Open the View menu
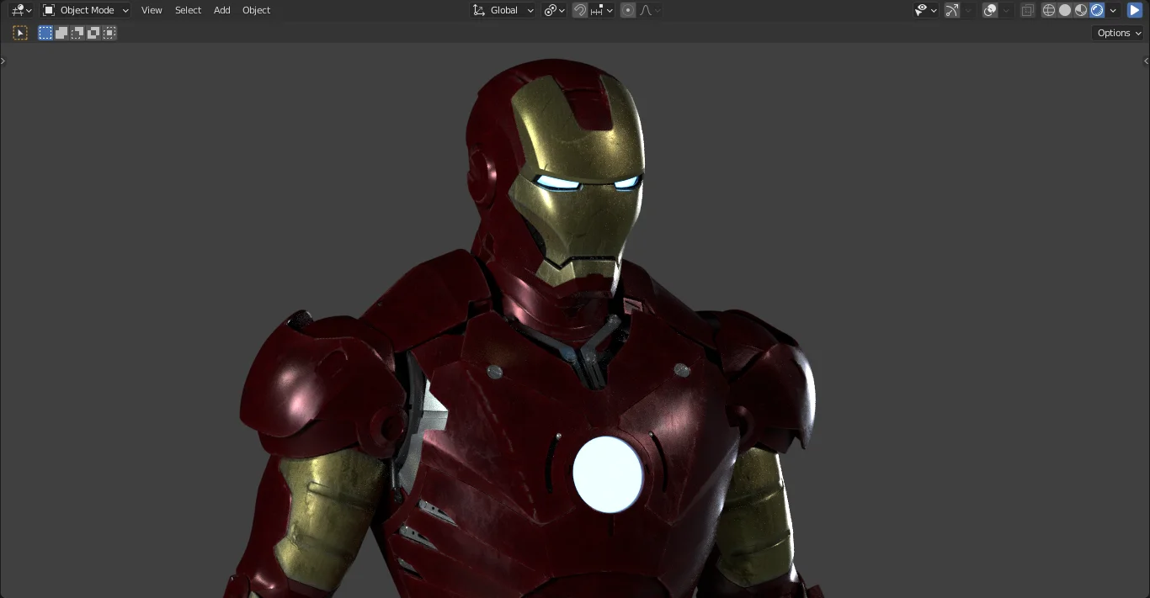 (152, 10)
